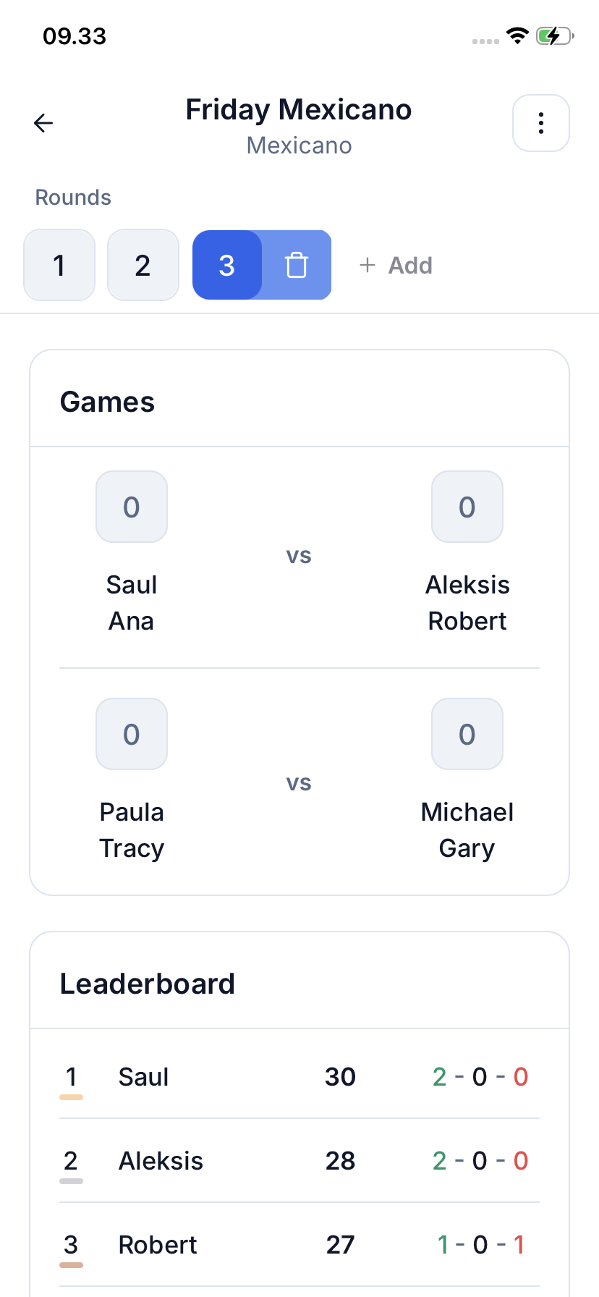The image size is (599, 1297).
Task: Select the round 3 tab
Action: (226, 266)
